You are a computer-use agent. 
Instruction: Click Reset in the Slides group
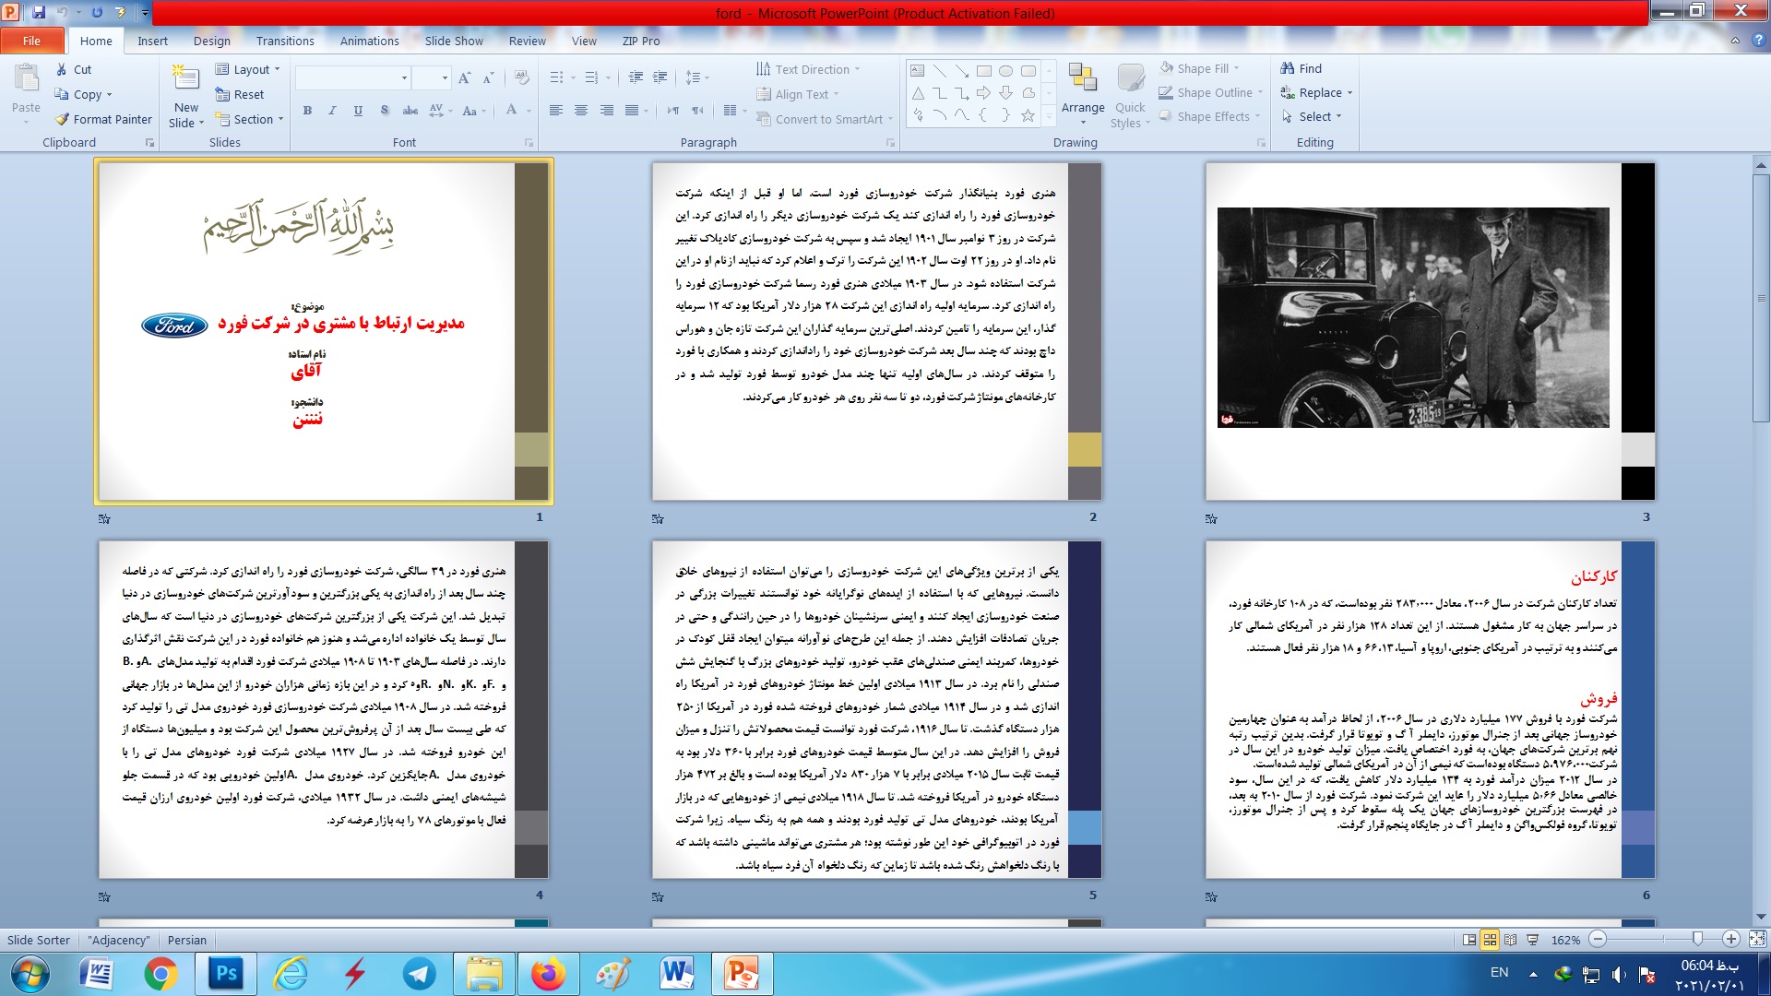tap(240, 94)
